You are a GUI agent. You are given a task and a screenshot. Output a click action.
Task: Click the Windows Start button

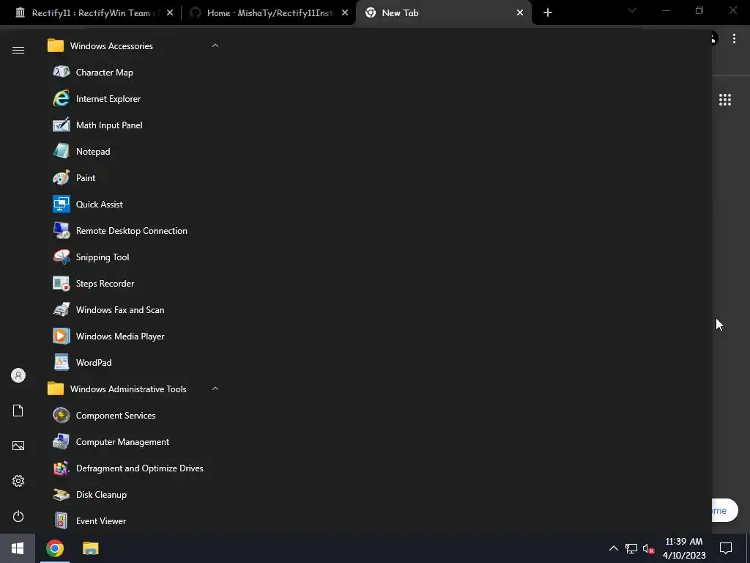[x=18, y=548]
